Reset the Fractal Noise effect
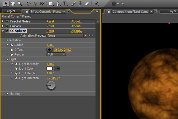 50,21
